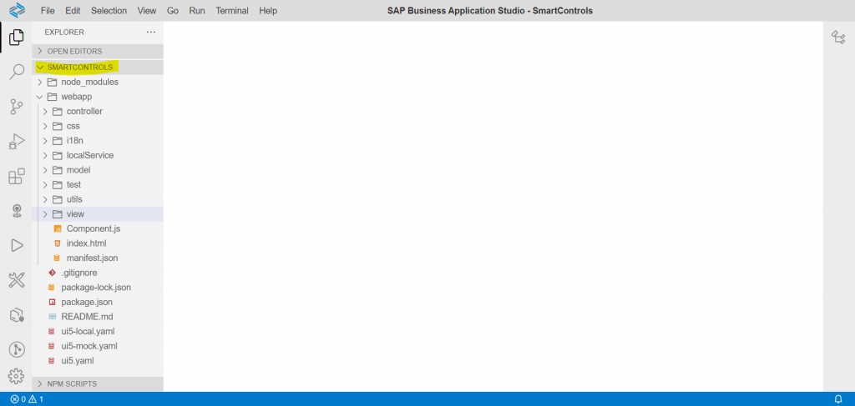This screenshot has height=406, width=855.
Task: Open Explorer more actions ellipsis
Action: 151,33
